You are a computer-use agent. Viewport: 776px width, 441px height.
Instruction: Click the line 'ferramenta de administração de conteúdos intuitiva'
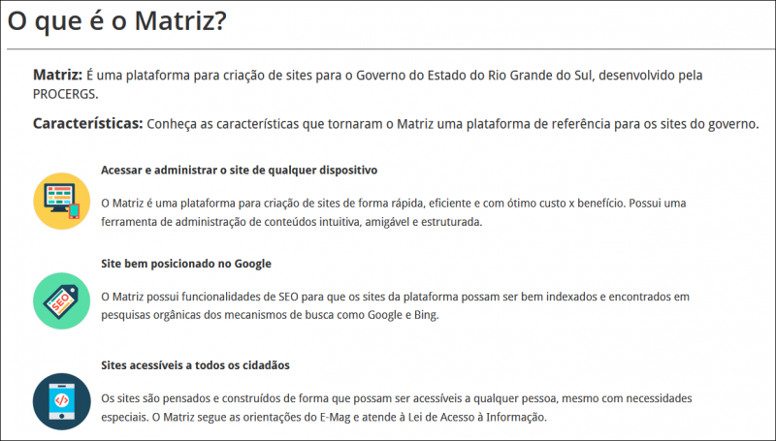click(292, 222)
